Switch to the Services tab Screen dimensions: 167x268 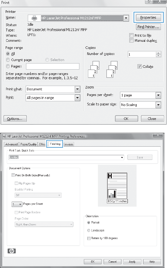[68, 144]
